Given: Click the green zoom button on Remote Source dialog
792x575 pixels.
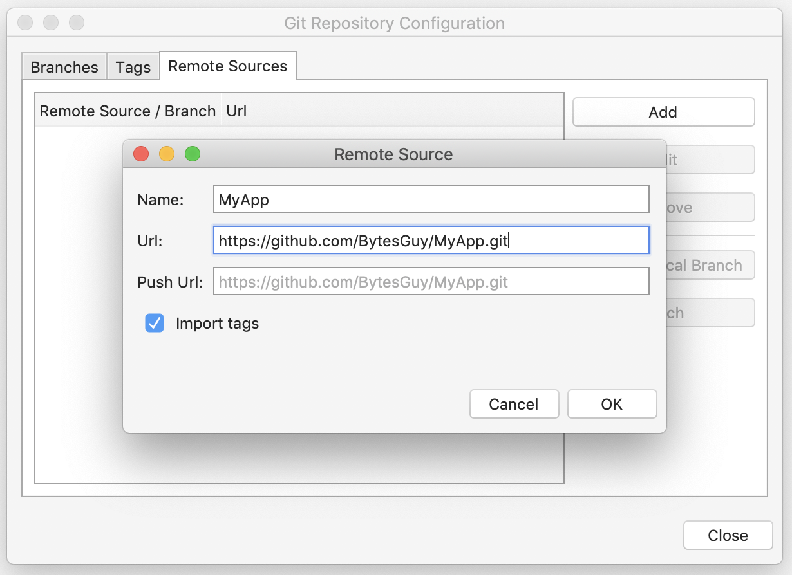Looking at the screenshot, I should click(x=192, y=154).
